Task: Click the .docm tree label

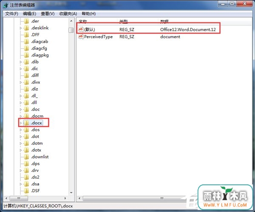Action: point(37,116)
